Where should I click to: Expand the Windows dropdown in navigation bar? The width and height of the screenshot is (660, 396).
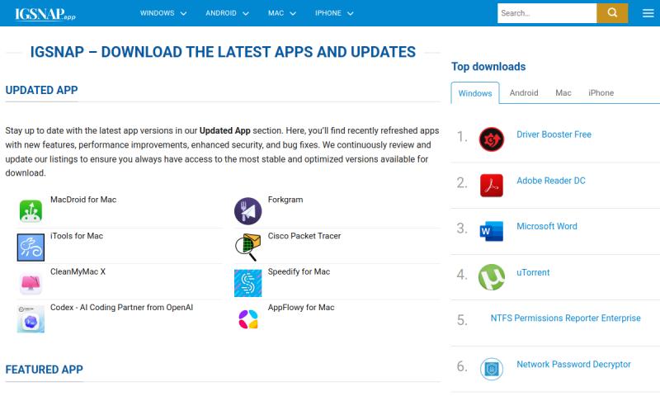pos(163,13)
